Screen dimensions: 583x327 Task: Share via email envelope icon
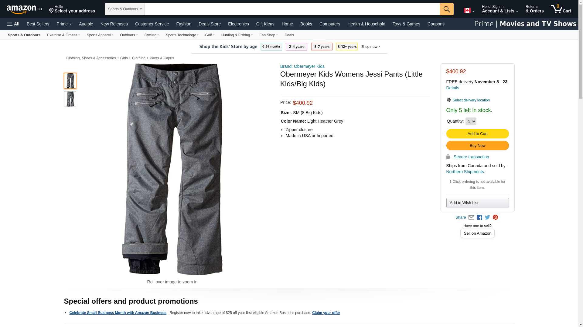click(x=471, y=217)
